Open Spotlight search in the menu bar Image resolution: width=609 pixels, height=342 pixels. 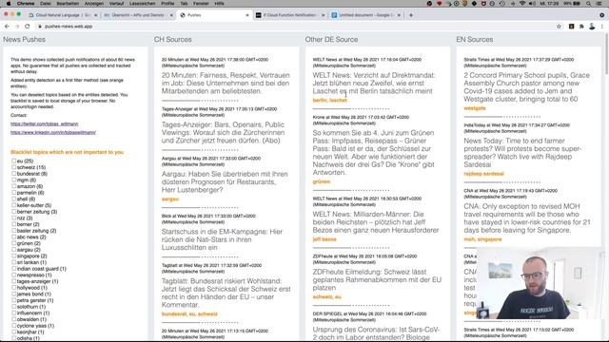(589, 4)
